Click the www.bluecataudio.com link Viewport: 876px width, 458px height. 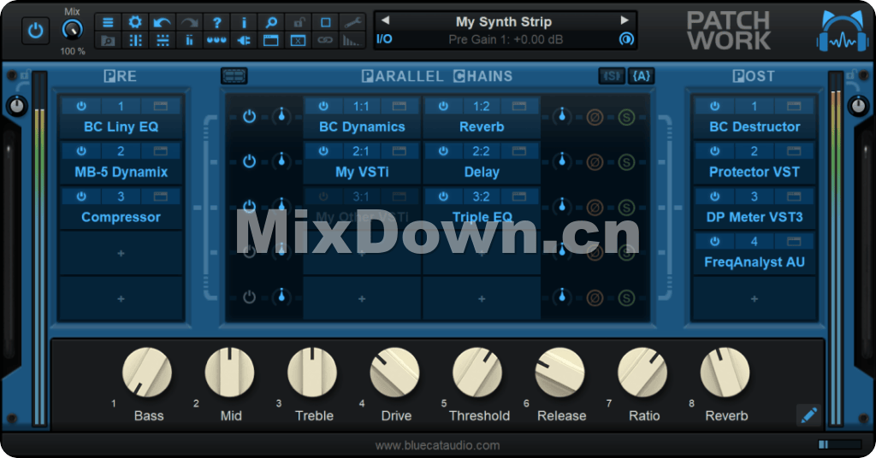pyautogui.click(x=437, y=445)
